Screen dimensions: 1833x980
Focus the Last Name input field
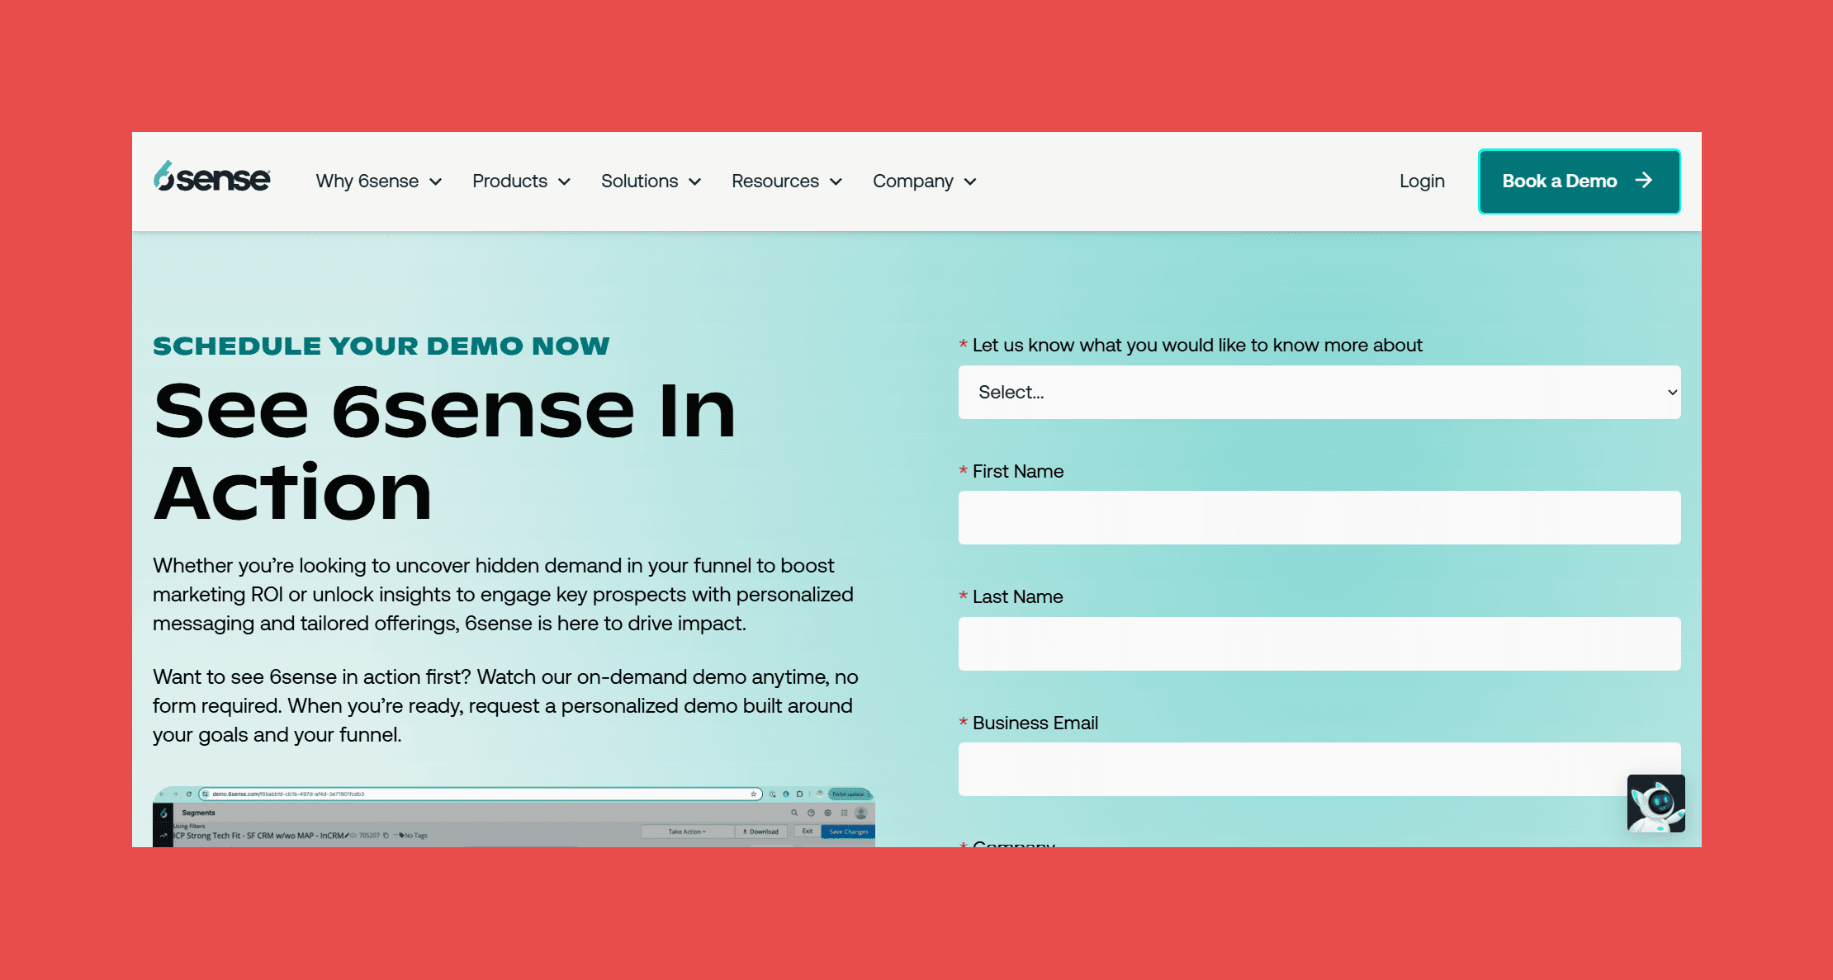pyautogui.click(x=1319, y=643)
